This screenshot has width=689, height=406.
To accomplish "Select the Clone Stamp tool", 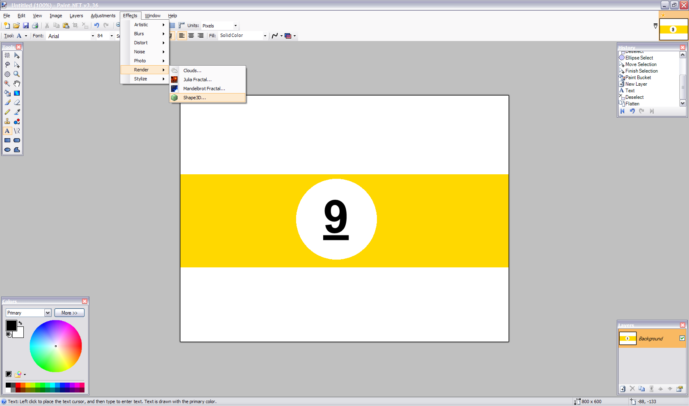I will pyautogui.click(x=7, y=121).
